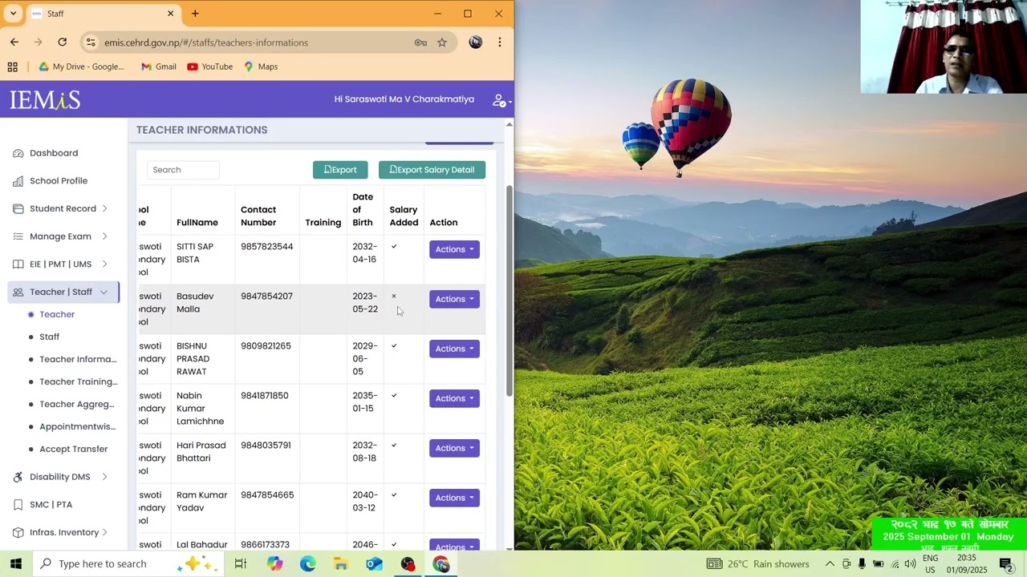The width and height of the screenshot is (1027, 577).
Task: Click the teacher table Search field
Action: pos(183,170)
